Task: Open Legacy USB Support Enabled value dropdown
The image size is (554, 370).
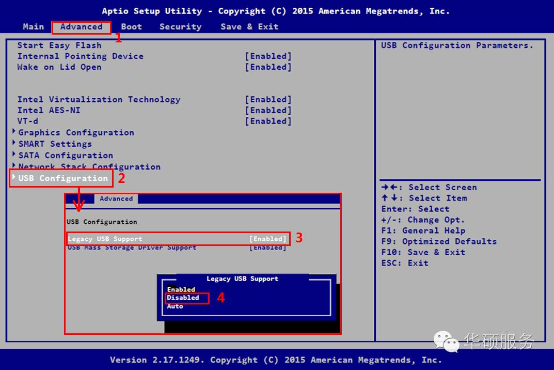Action: click(268, 239)
